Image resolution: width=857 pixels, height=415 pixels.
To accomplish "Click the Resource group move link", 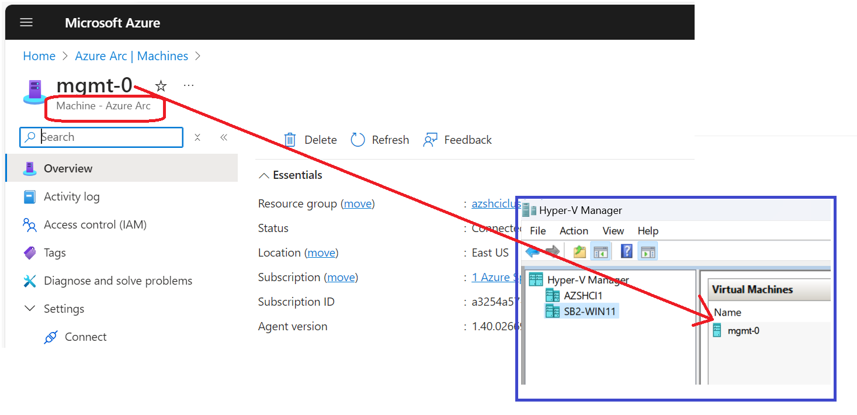I will point(358,203).
